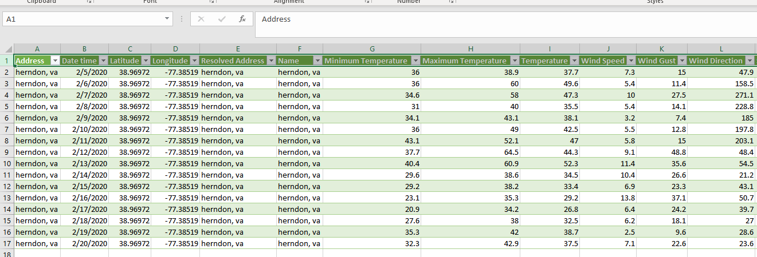Click the Cancel (X) formula bar icon

(x=201, y=19)
